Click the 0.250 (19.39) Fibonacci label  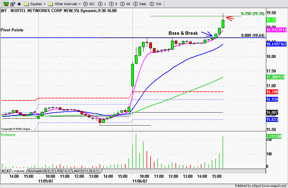(x=253, y=14)
